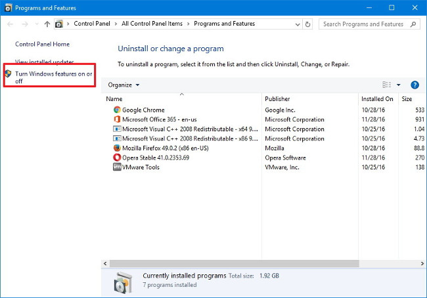Sort by Installed On column header

tap(378, 99)
